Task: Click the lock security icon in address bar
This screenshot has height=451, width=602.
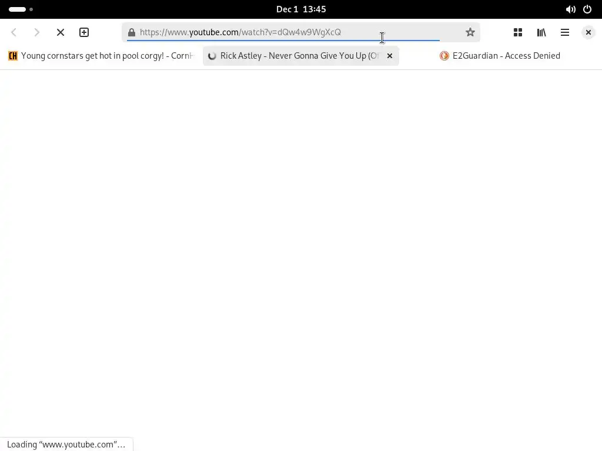Action: [x=132, y=32]
